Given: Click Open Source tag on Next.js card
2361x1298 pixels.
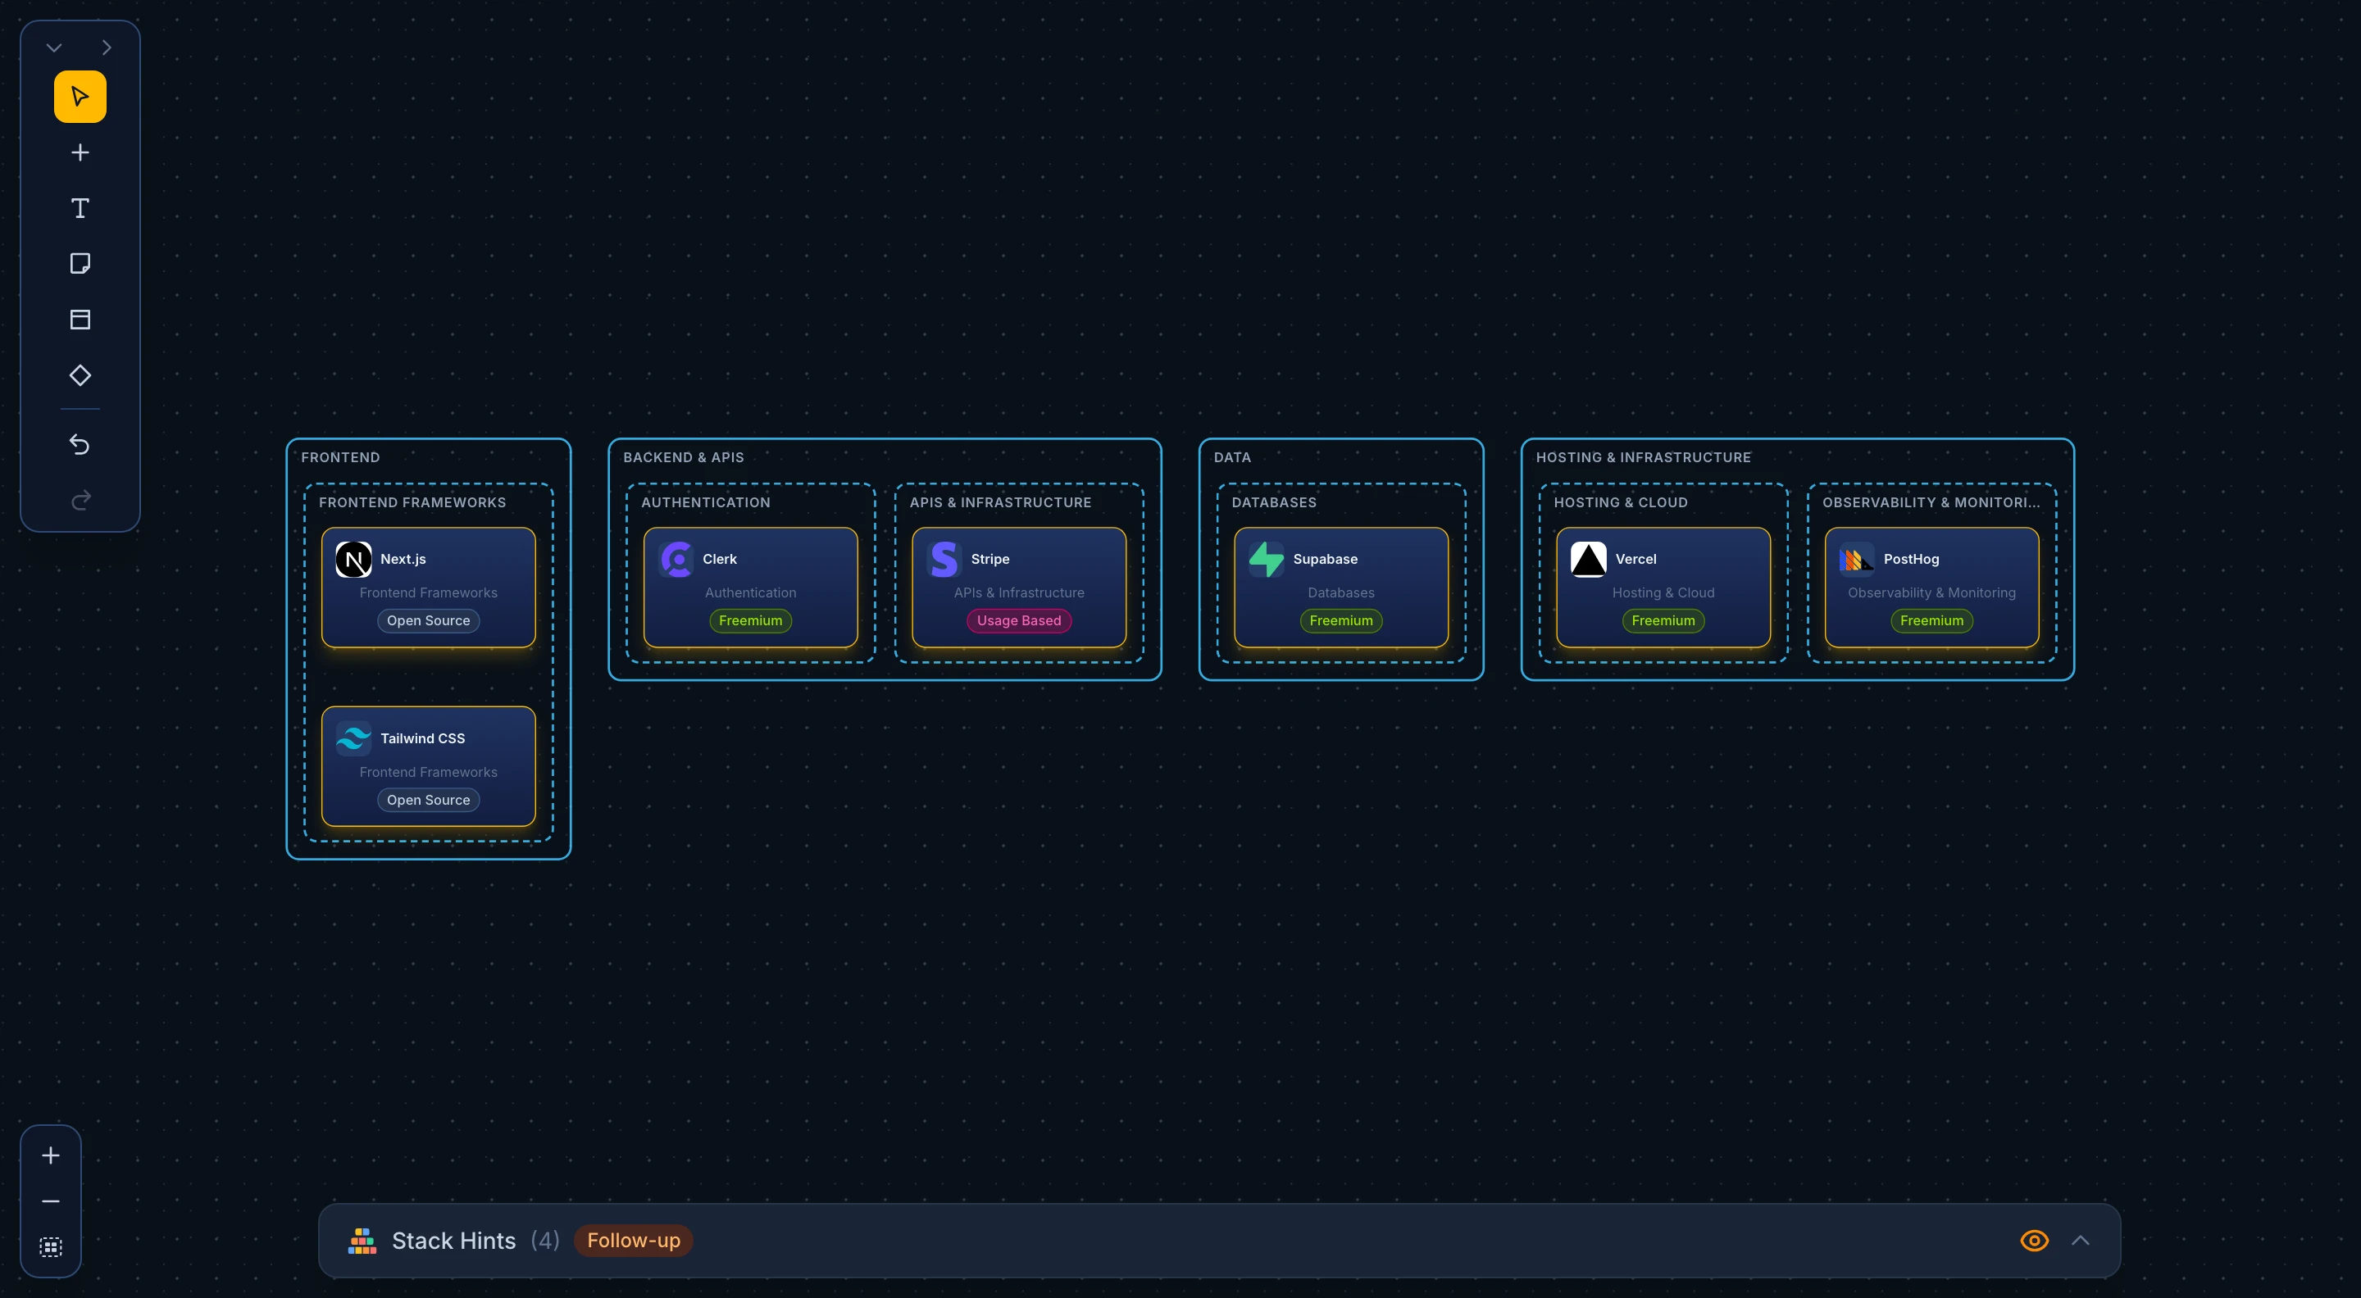Looking at the screenshot, I should click(x=428, y=620).
